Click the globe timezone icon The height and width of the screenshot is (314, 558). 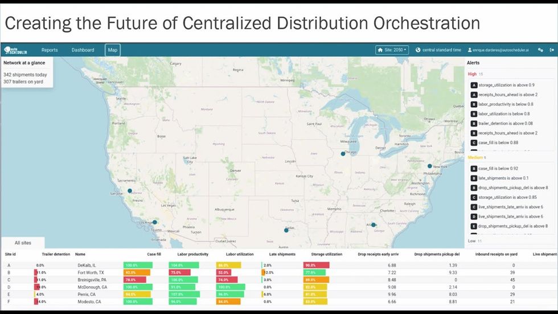coord(418,50)
